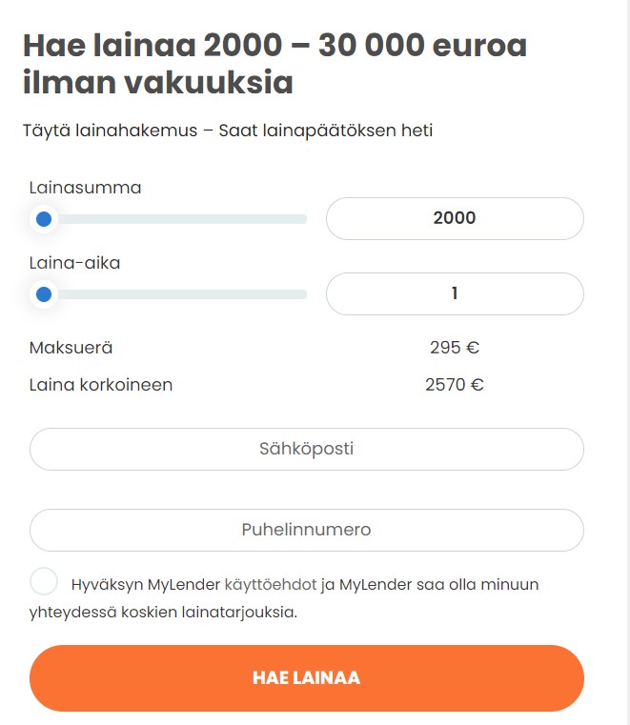The image size is (630, 725).
Task: Focus the loan amount field showing 2000
Action: point(455,218)
